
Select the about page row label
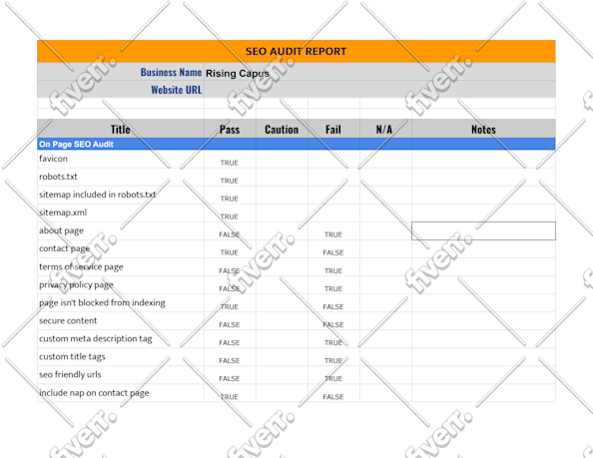click(121, 230)
